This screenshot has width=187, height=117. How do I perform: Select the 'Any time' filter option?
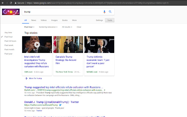8,32
